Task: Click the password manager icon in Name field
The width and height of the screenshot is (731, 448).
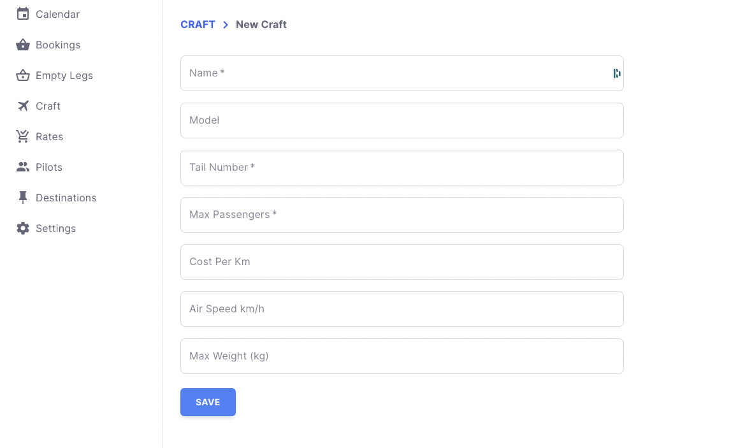Action: point(616,73)
